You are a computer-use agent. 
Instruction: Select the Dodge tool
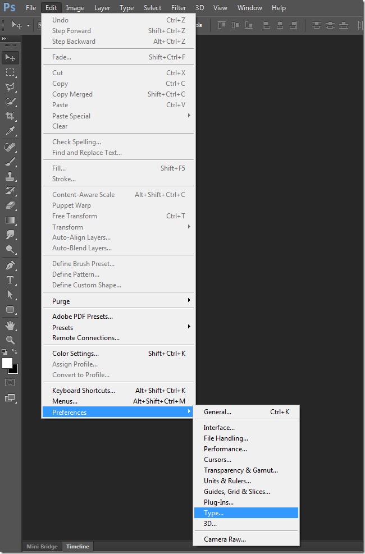point(10,249)
